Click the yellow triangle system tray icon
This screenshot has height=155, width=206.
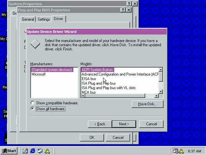[181, 151]
